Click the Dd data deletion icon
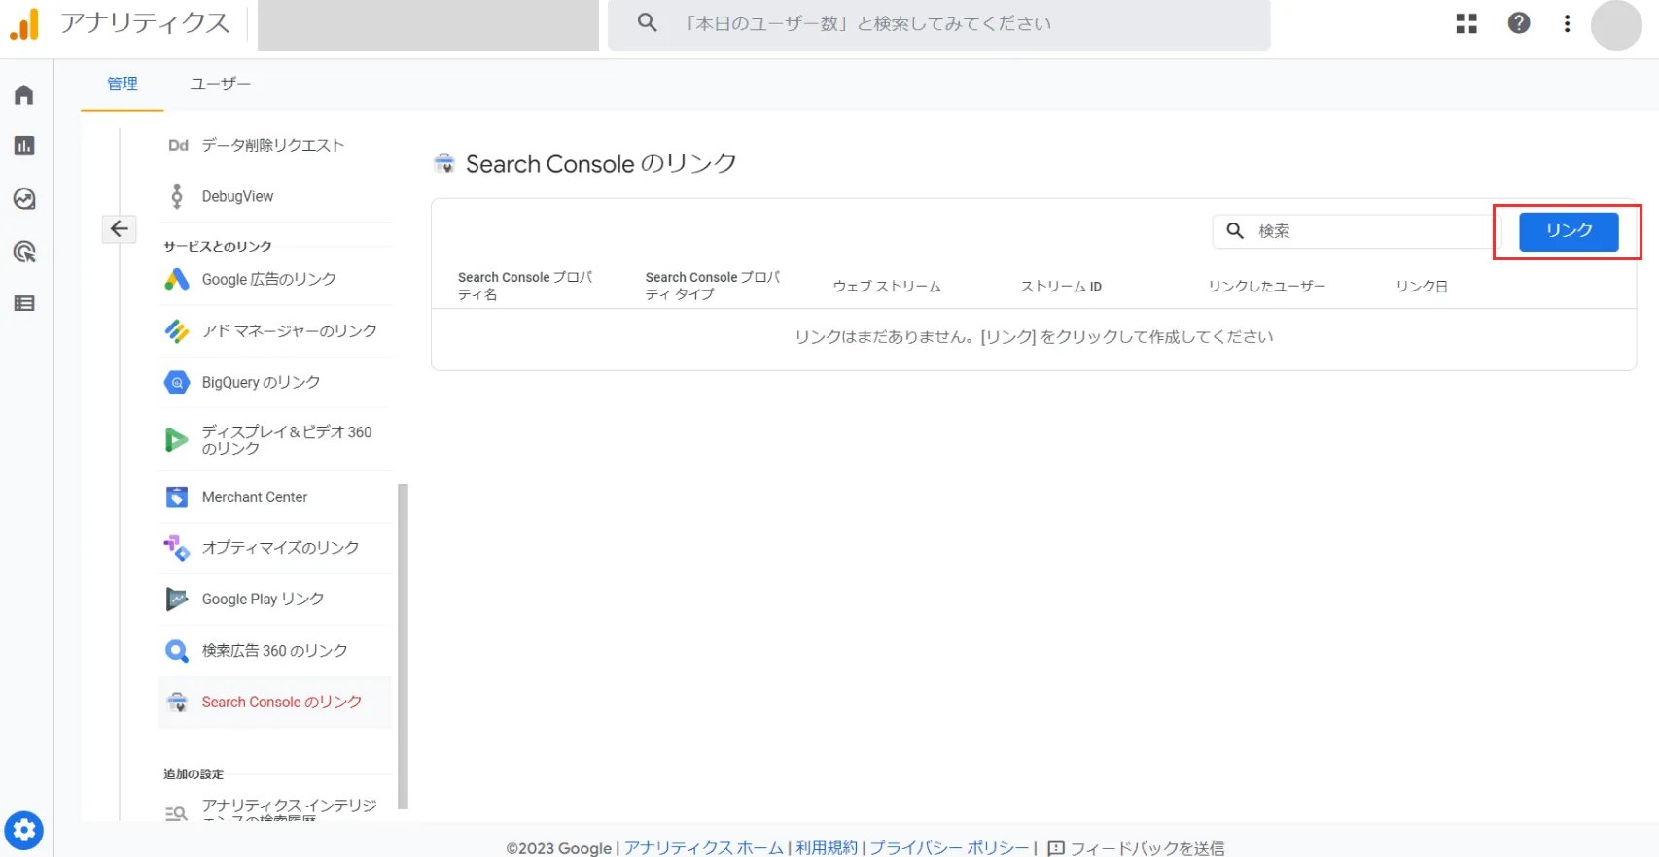The image size is (1659, 857). (x=178, y=145)
